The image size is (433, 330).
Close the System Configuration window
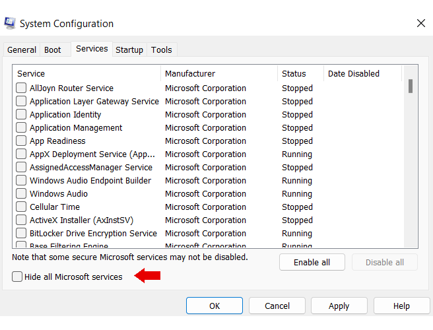pos(420,23)
